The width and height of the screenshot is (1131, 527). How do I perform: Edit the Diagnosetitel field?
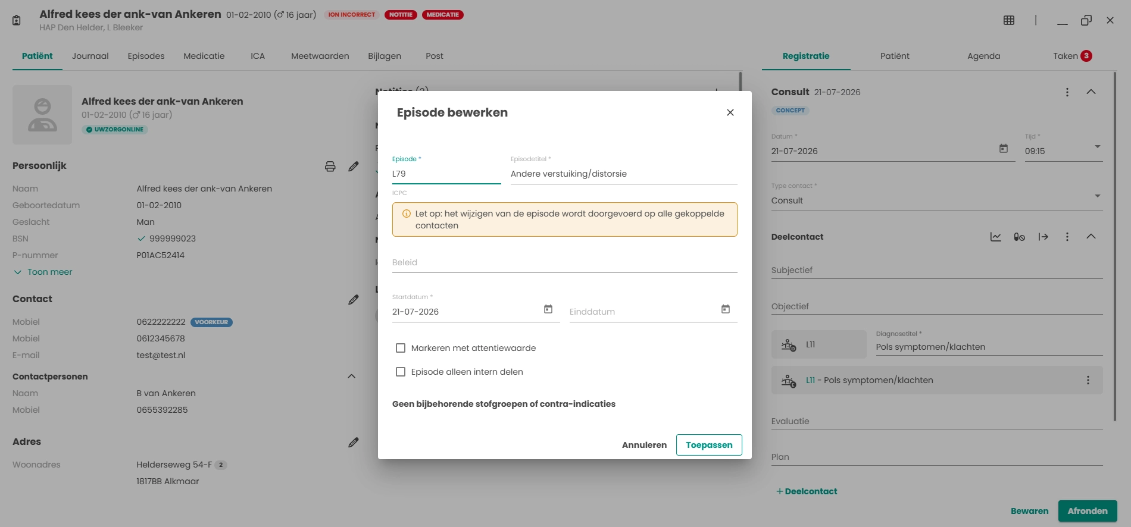pyautogui.click(x=989, y=347)
